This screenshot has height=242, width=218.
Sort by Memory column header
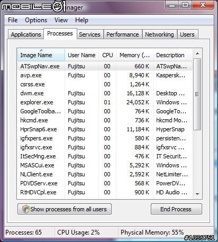134,55
